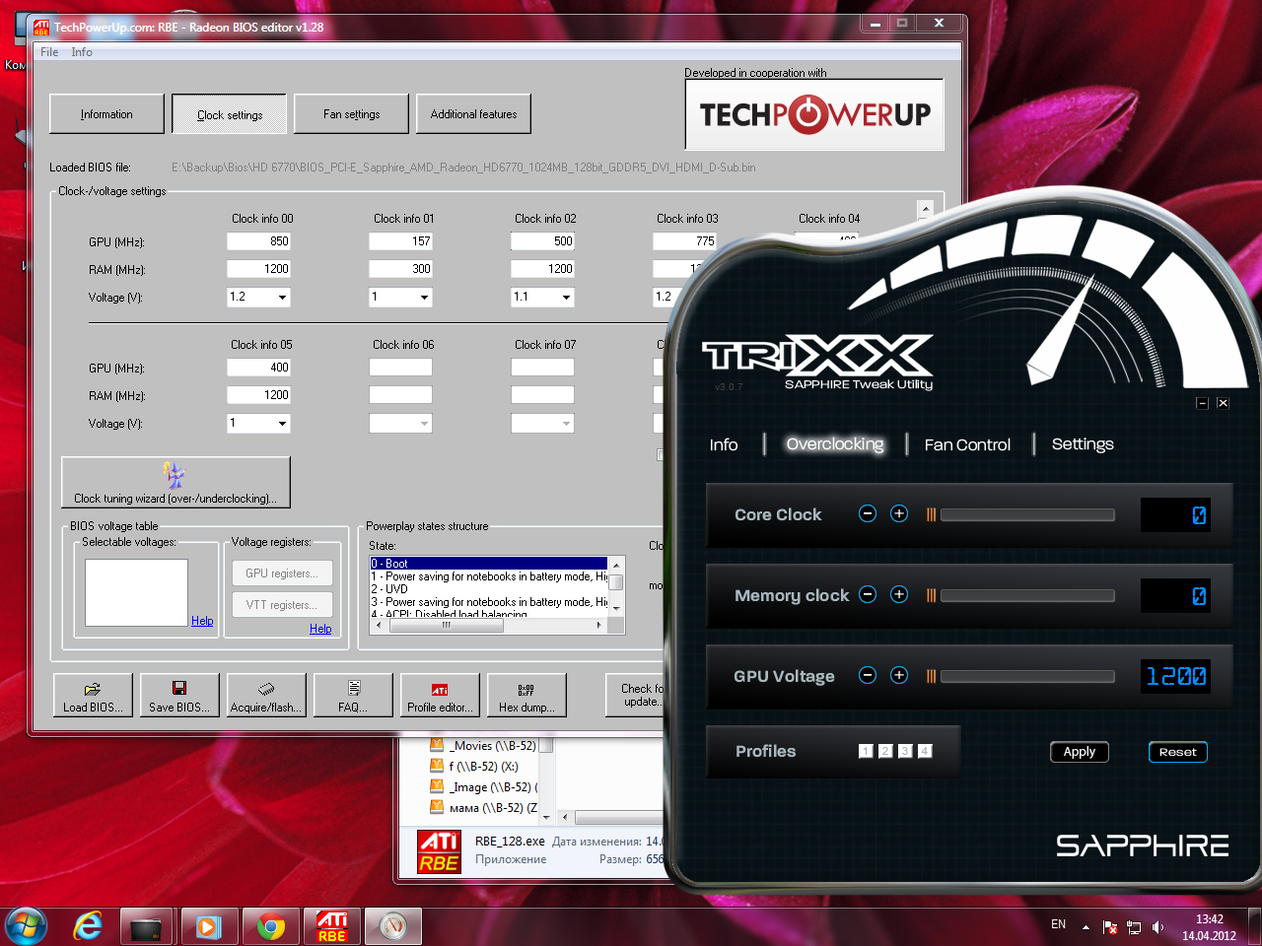Select TRIXX profile 3
The height and width of the screenshot is (946, 1262).
(x=905, y=751)
